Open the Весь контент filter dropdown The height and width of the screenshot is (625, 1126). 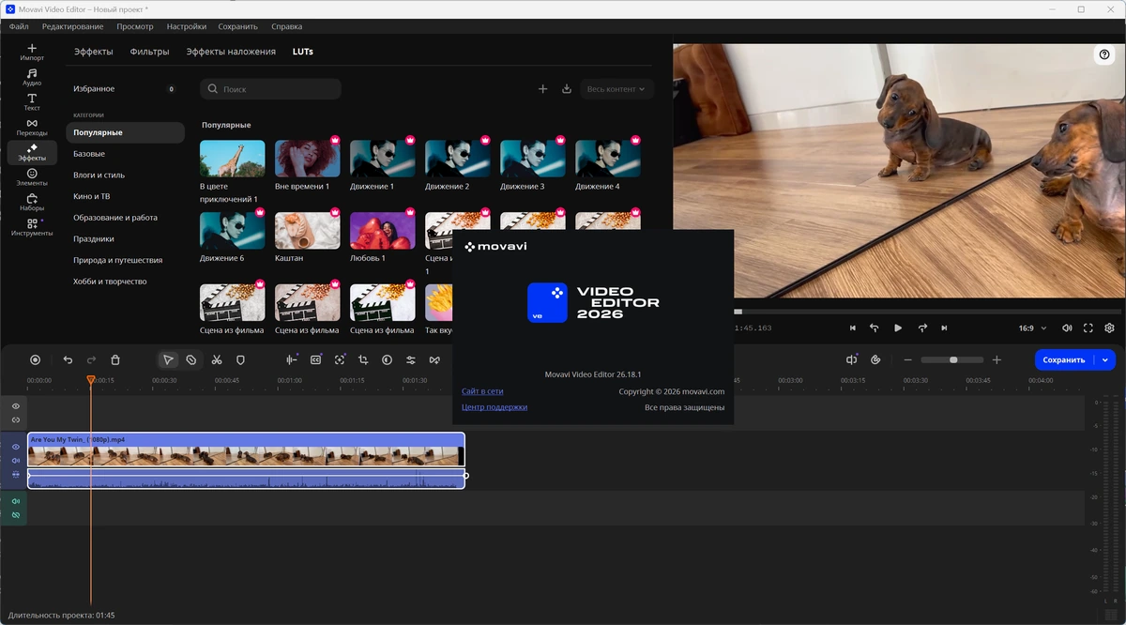[616, 89]
